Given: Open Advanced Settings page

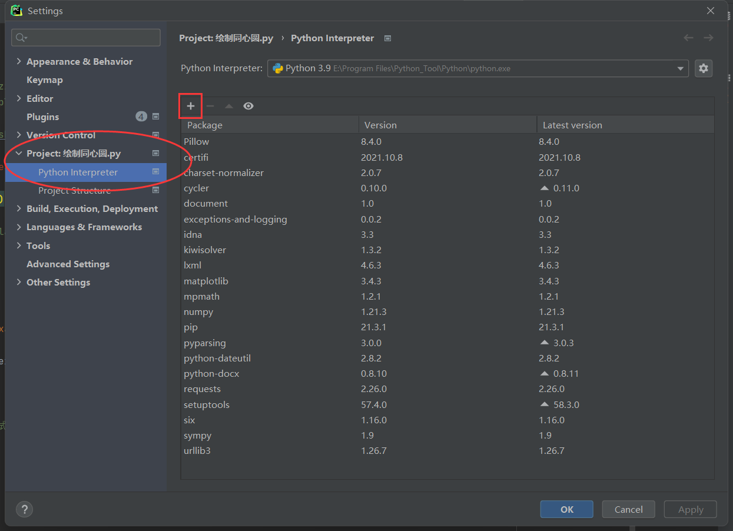Looking at the screenshot, I should 68,264.
